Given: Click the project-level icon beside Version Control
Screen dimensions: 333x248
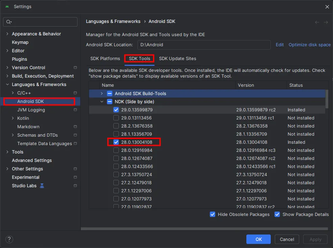Looking at the screenshot, I should (x=75, y=67).
